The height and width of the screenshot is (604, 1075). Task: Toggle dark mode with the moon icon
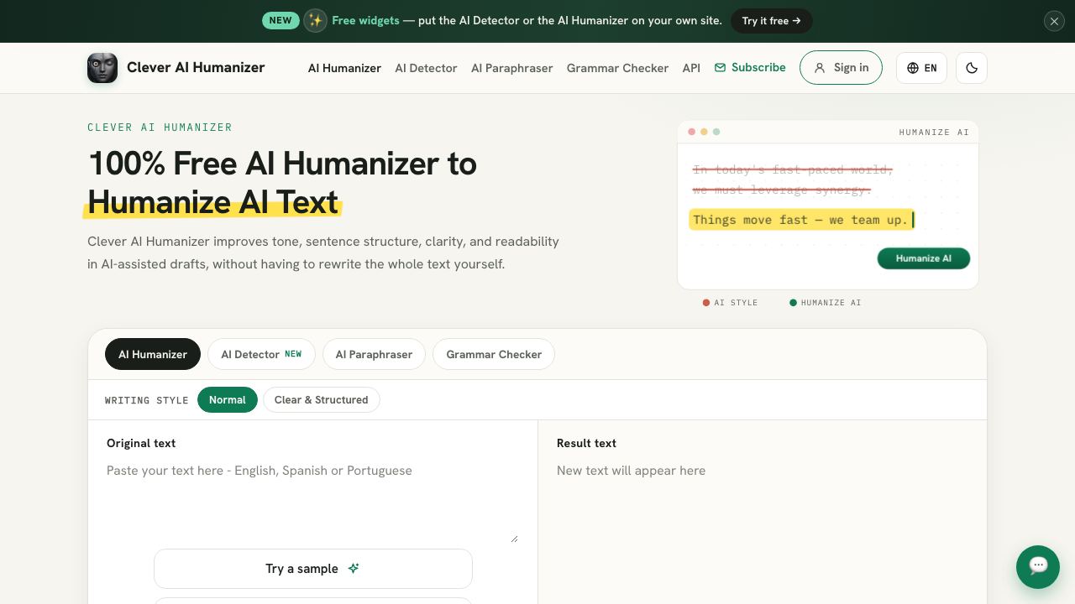972,68
